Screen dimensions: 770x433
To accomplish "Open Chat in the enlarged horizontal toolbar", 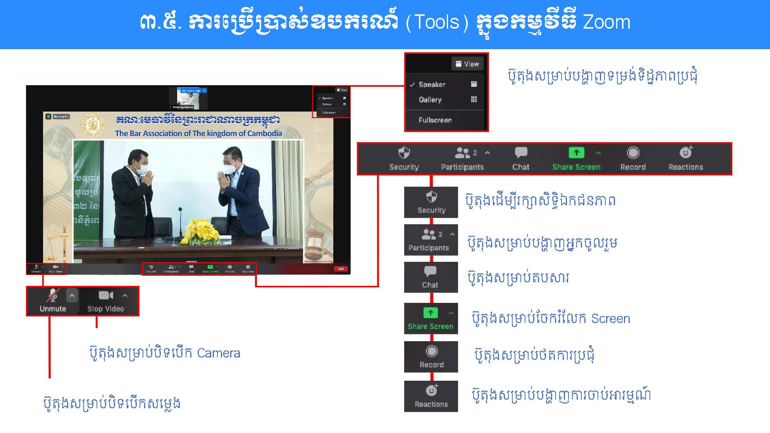I will click(521, 159).
